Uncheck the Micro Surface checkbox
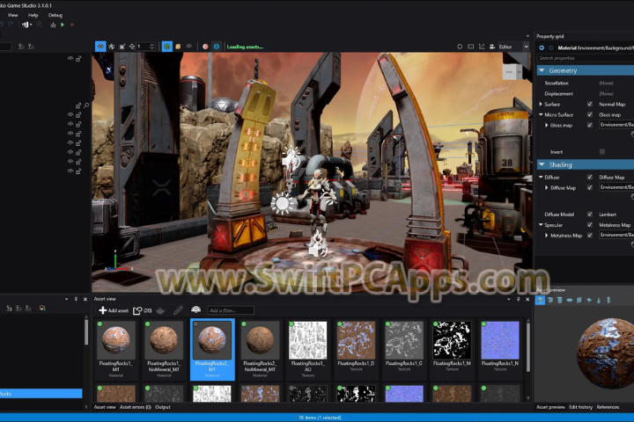The image size is (634, 422). [589, 114]
